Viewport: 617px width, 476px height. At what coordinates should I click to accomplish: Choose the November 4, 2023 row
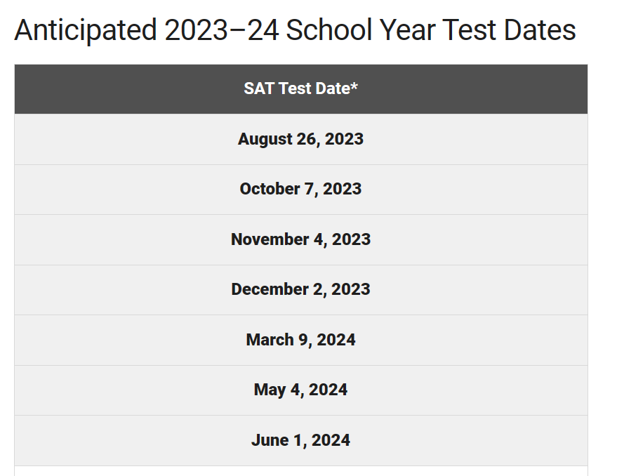pyautogui.click(x=301, y=240)
